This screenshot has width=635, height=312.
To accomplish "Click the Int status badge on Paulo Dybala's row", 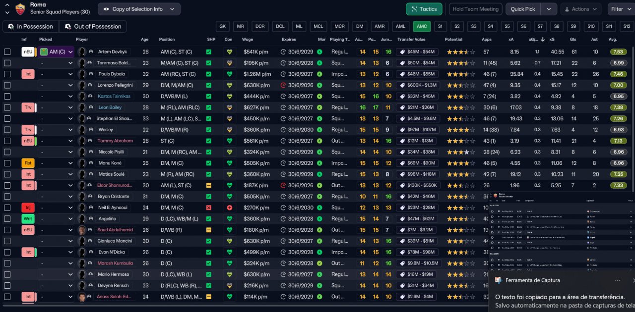I will [28, 74].
